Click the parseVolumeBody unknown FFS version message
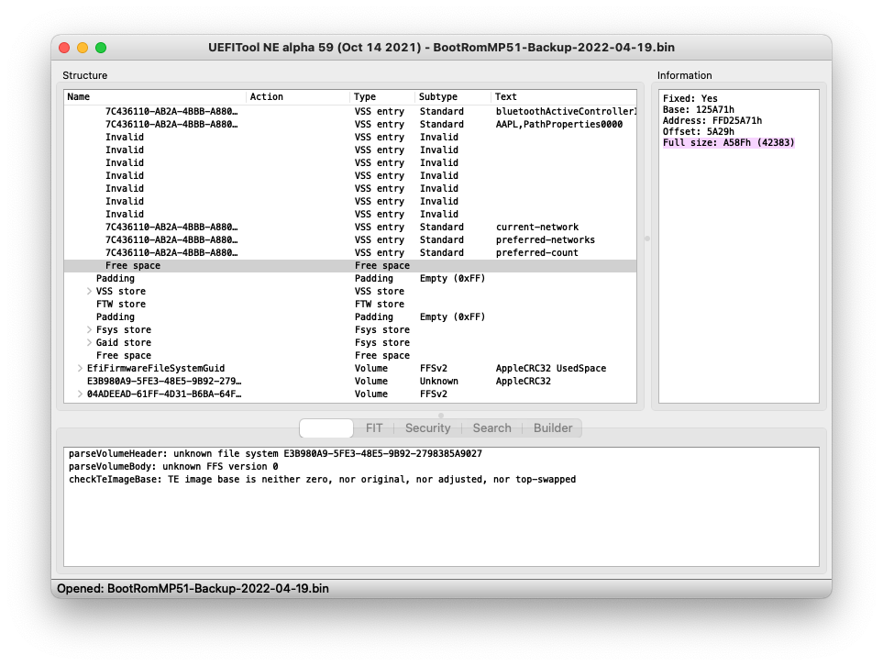883x666 pixels. pyautogui.click(x=173, y=467)
